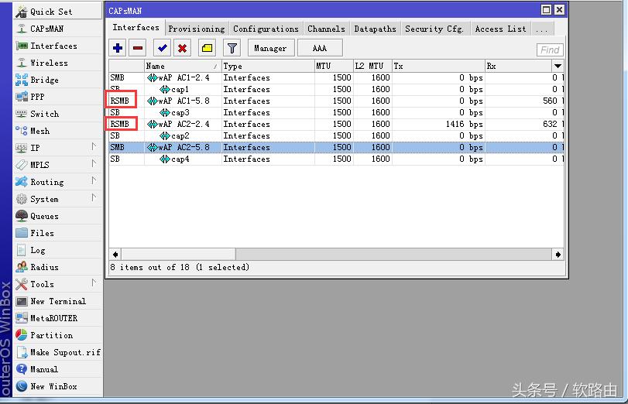This screenshot has height=404, width=628.
Task: Open Wireless in the sidebar
Action: click(x=58, y=63)
